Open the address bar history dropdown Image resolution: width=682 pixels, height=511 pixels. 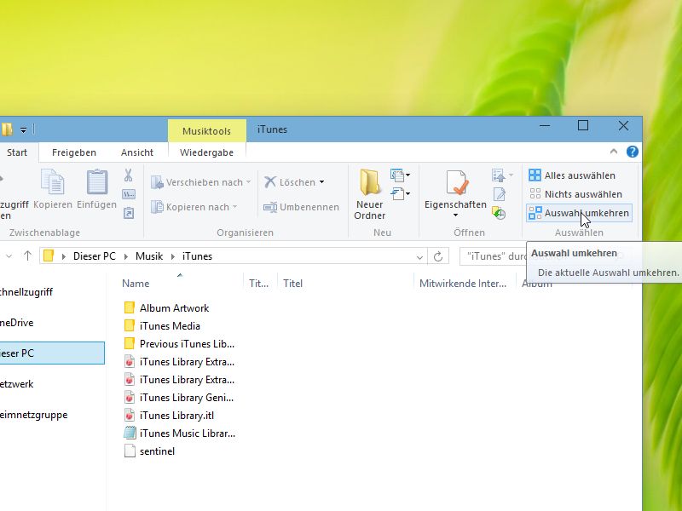click(x=419, y=257)
